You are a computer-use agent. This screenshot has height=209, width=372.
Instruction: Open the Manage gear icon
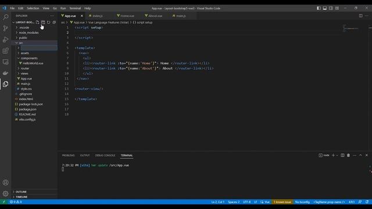5,193
